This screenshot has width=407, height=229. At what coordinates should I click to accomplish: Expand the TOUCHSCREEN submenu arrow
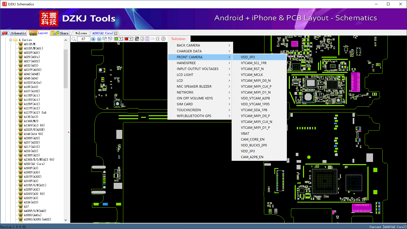229,110
